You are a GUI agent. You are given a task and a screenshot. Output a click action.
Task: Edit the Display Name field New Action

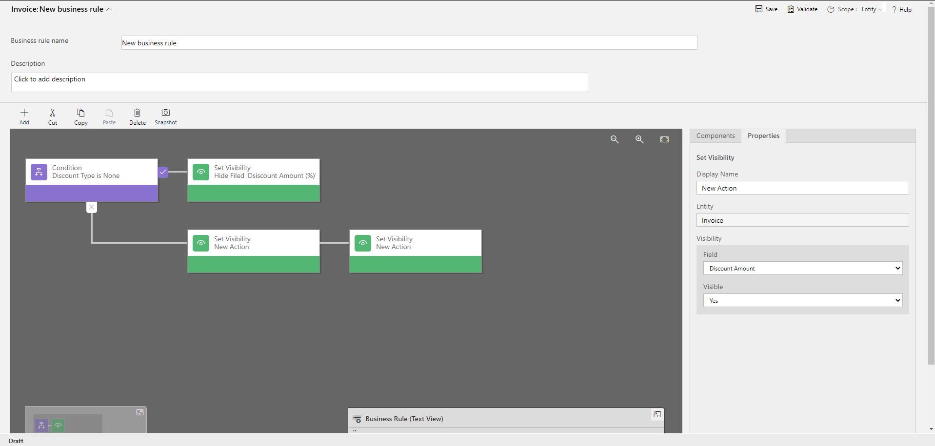tap(802, 188)
